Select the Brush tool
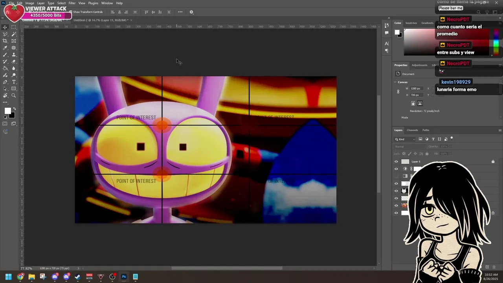 coord(5,55)
